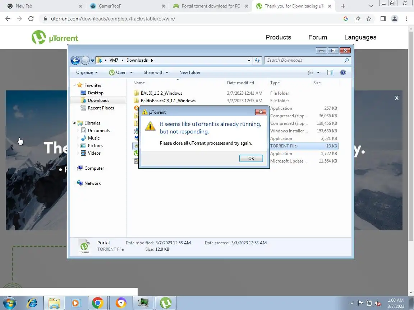This screenshot has height=310, width=414.
Task: Select Videos library
Action: pos(94,153)
